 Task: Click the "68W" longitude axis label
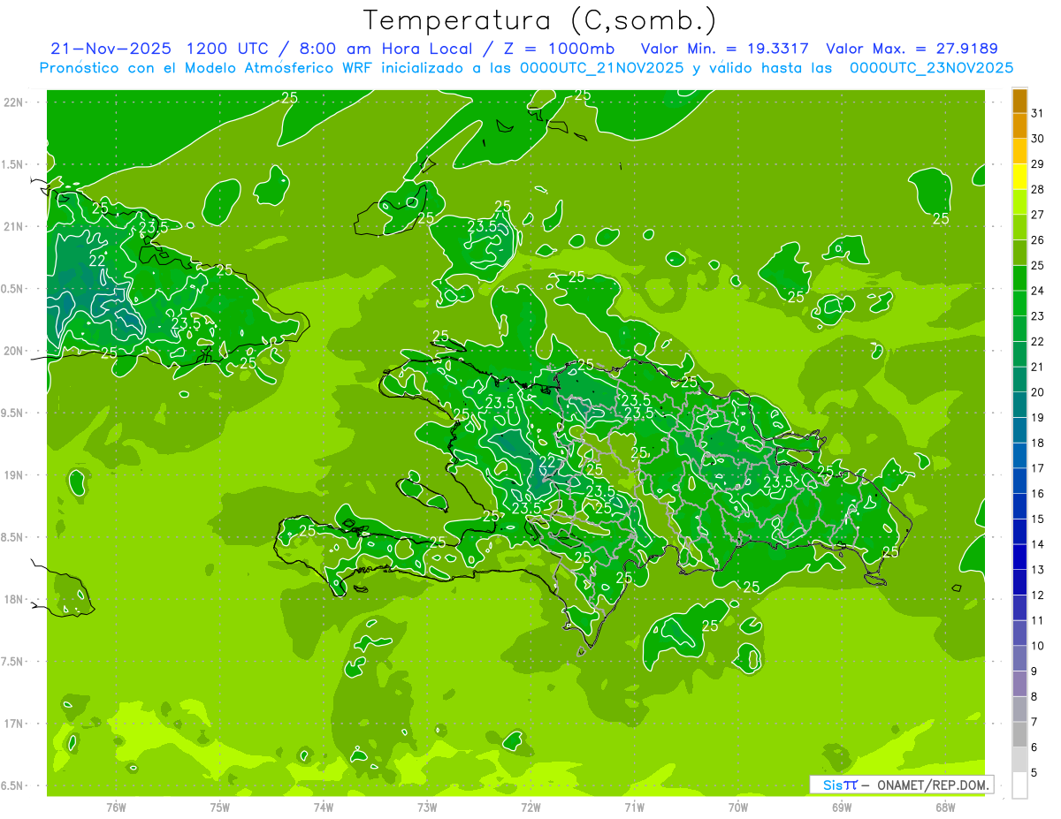click(945, 808)
